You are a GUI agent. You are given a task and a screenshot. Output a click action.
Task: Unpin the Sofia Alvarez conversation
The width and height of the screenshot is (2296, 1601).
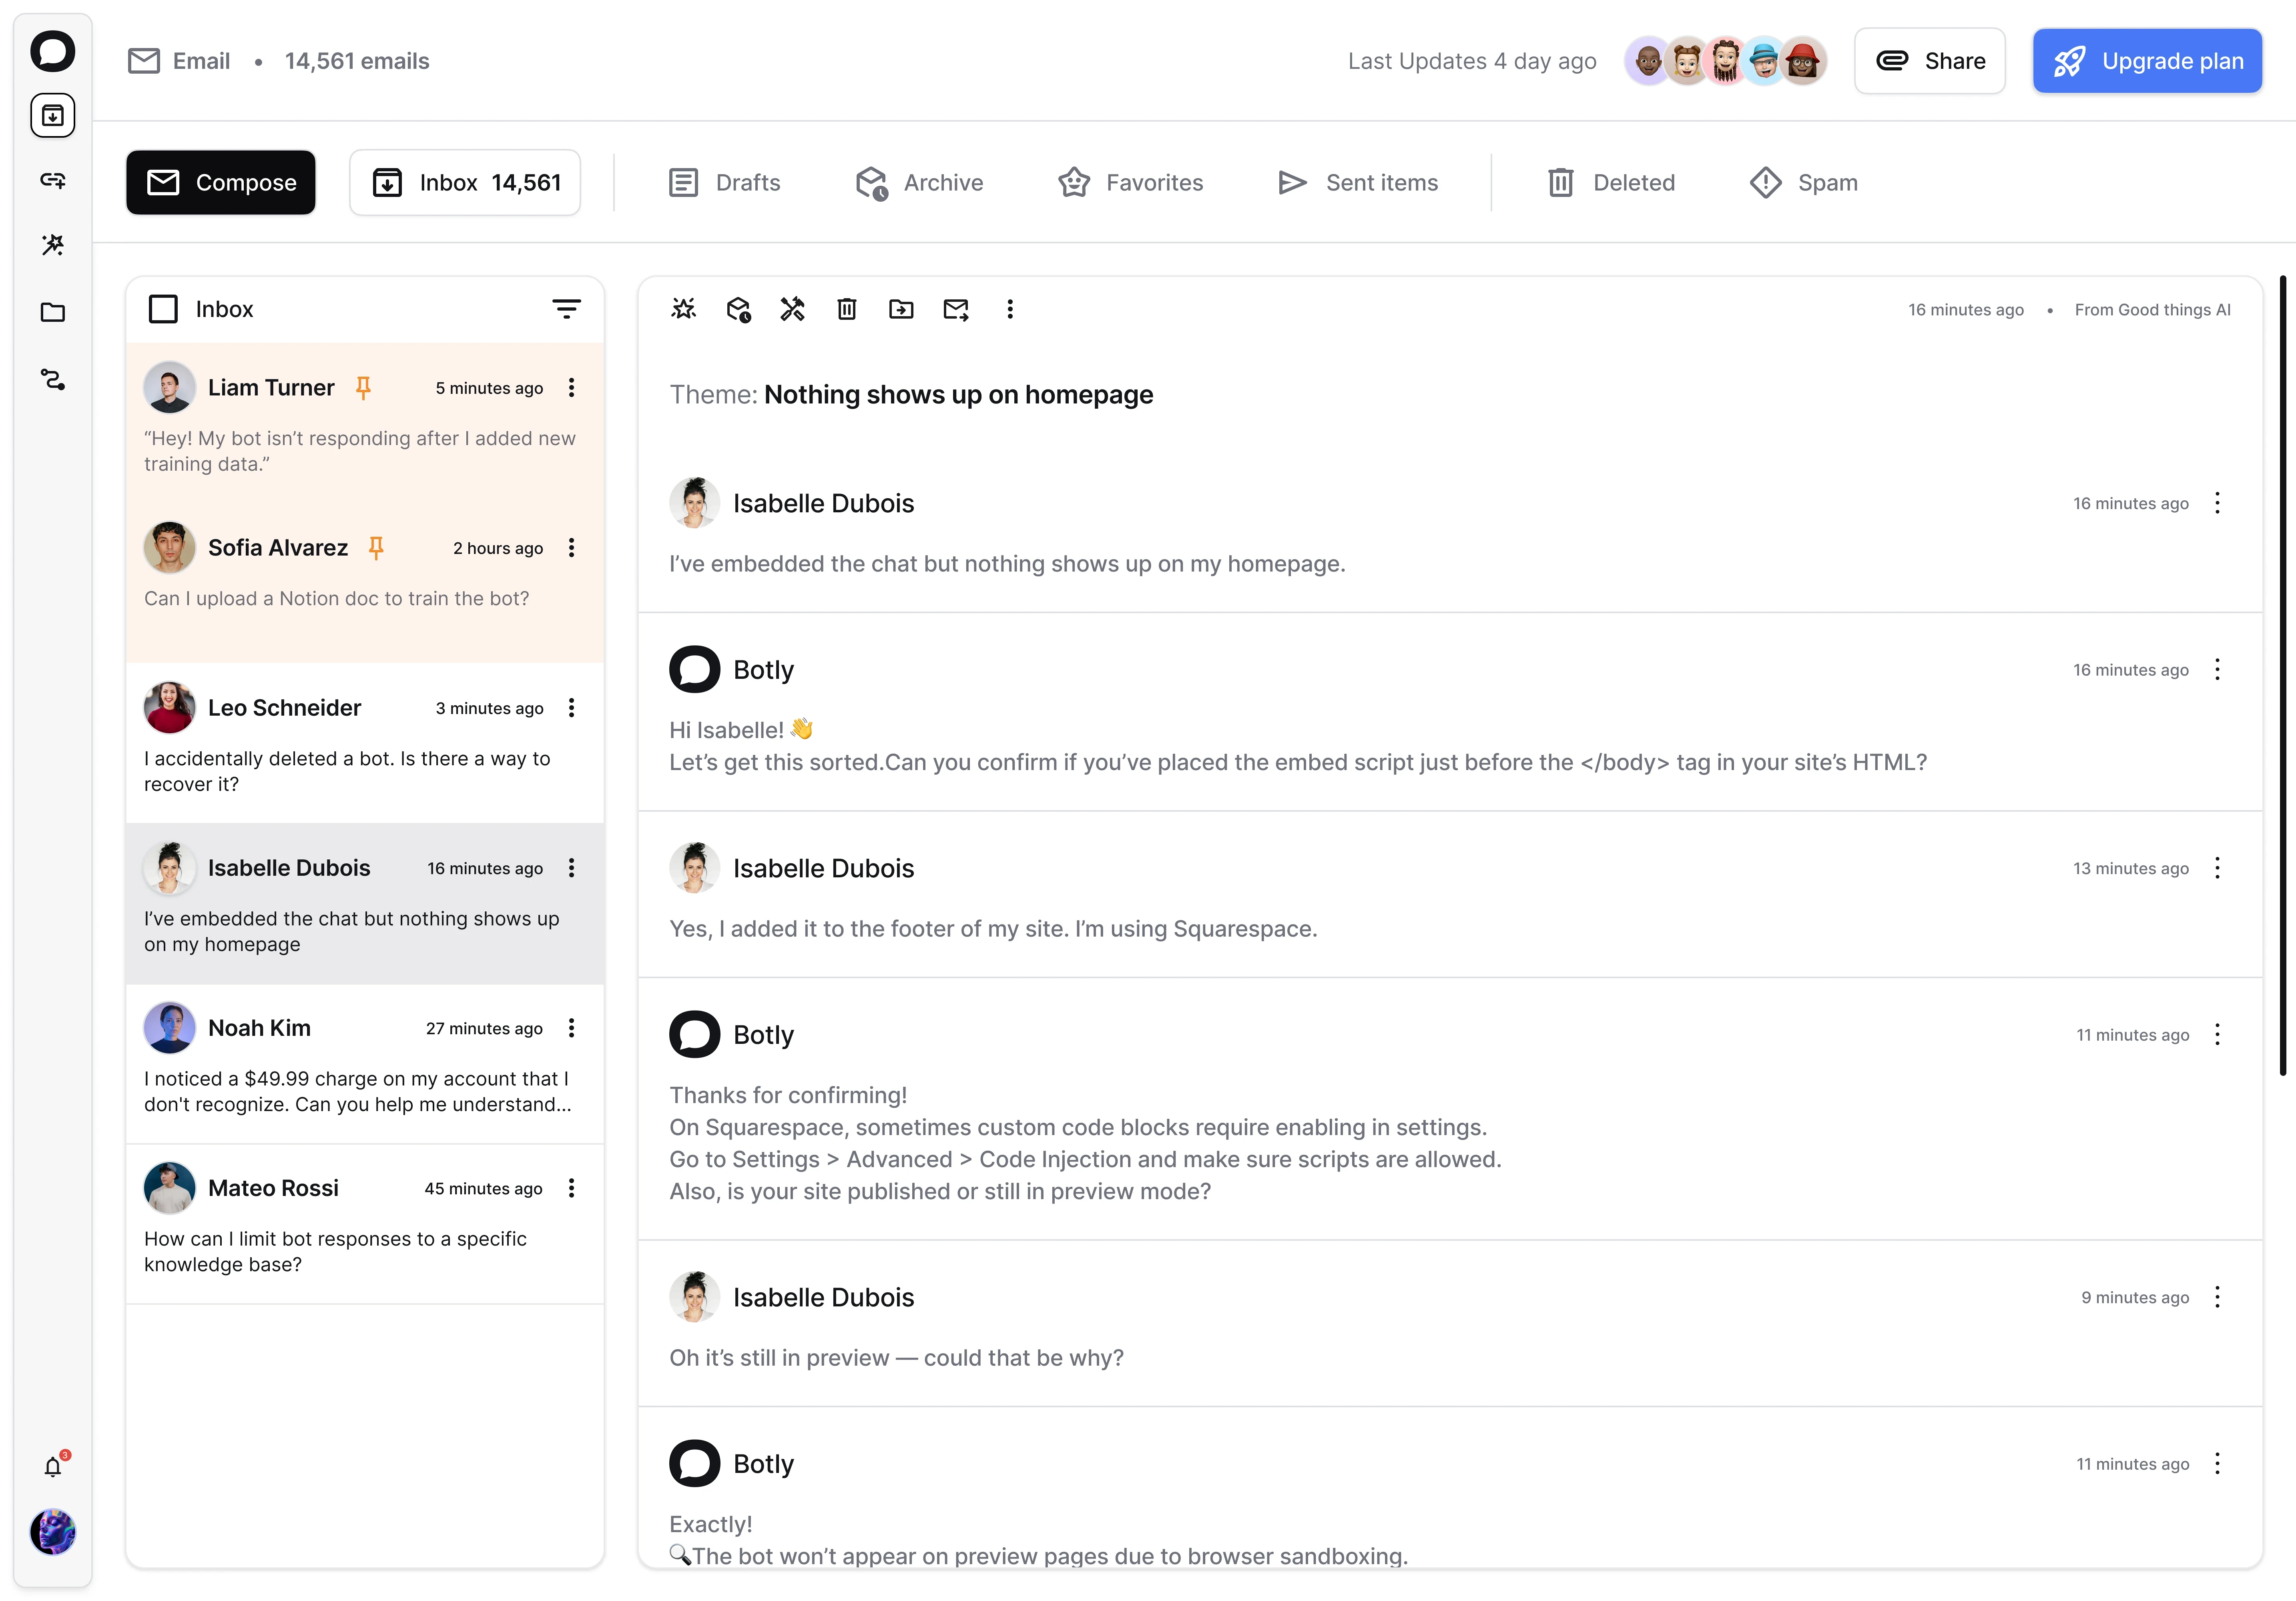coord(376,548)
